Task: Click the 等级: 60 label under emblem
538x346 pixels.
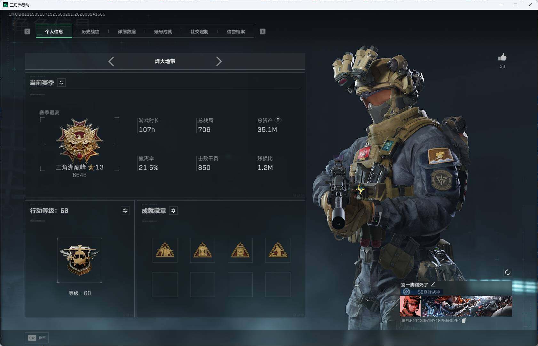Action: click(80, 293)
